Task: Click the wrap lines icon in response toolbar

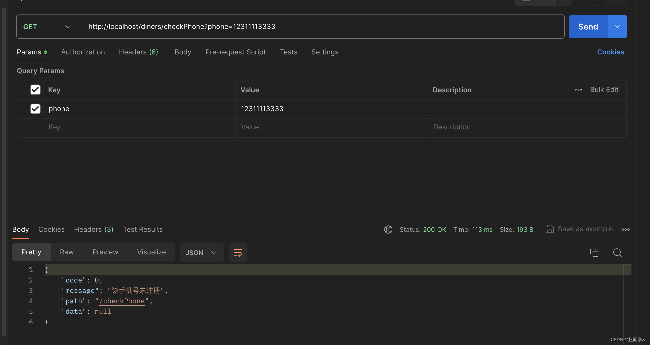Action: tap(238, 253)
